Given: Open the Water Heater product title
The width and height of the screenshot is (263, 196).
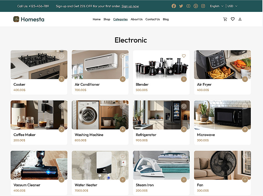Looking at the screenshot, I should (x=86, y=185).
